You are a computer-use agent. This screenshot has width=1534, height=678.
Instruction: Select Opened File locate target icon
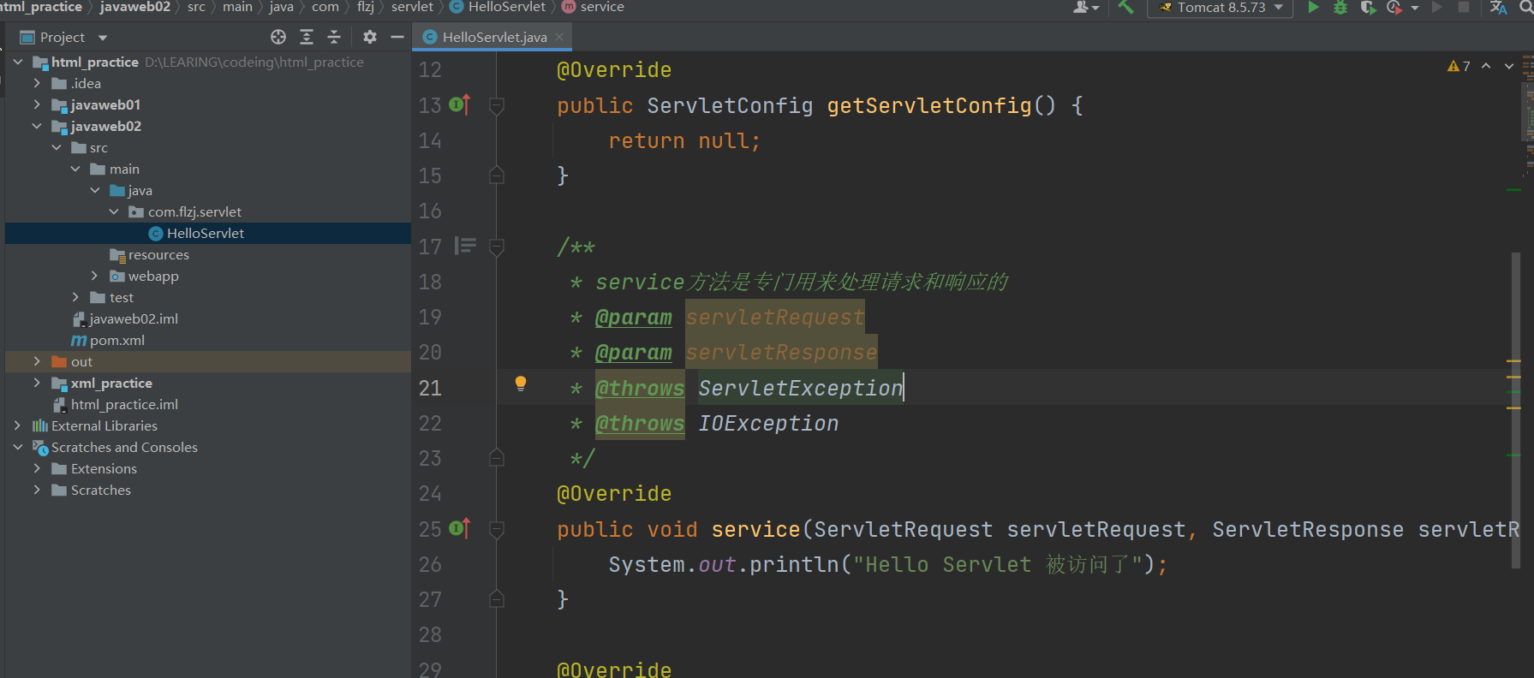point(278,37)
